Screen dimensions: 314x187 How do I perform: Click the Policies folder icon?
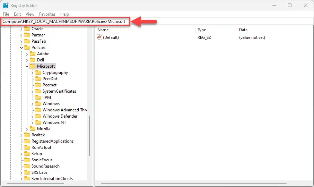[x=27, y=48]
